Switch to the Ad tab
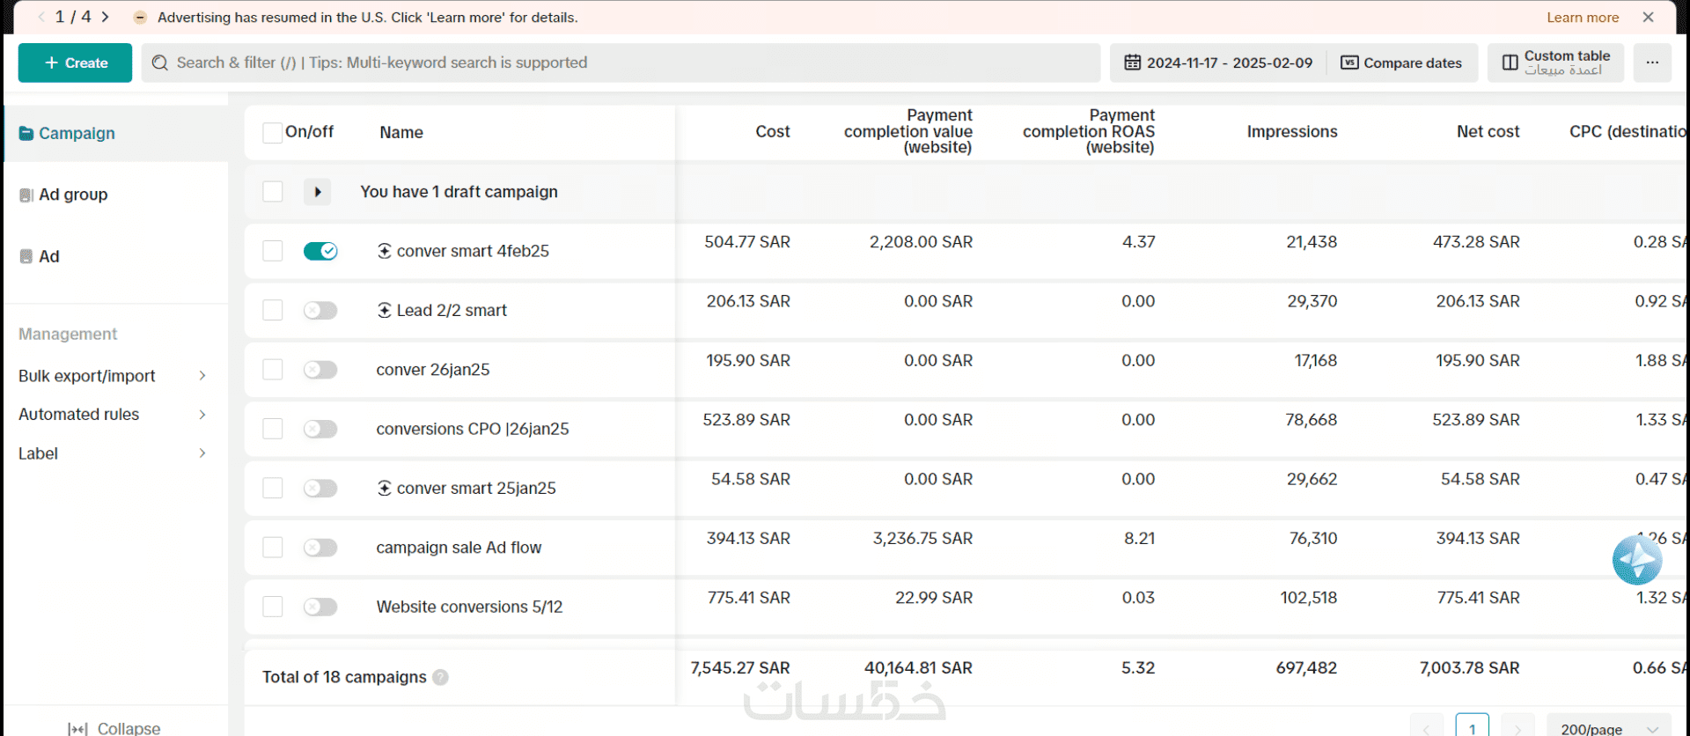 (48, 256)
